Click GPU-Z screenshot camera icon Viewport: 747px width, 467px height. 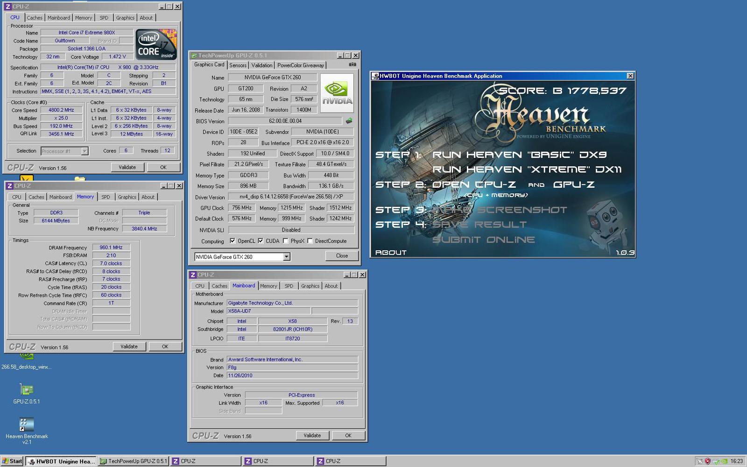(x=352, y=64)
